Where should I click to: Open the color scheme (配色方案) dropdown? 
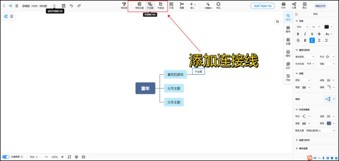320,130
